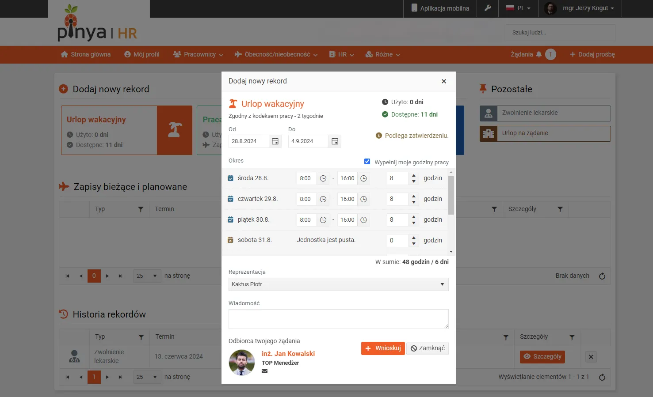The width and height of the screenshot is (653, 397).
Task: Open start time picker for czwartek 29.8.
Action: click(323, 199)
